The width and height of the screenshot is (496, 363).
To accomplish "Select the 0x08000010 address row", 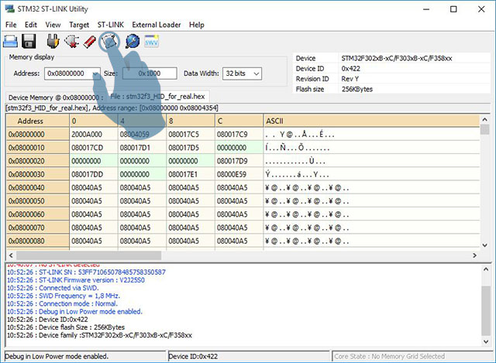I will [x=36, y=147].
